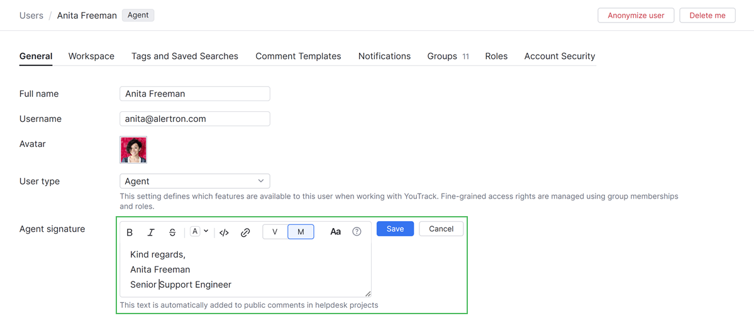The image size is (754, 333).
Task: Click the Aa text formatting icon
Action: coord(335,232)
